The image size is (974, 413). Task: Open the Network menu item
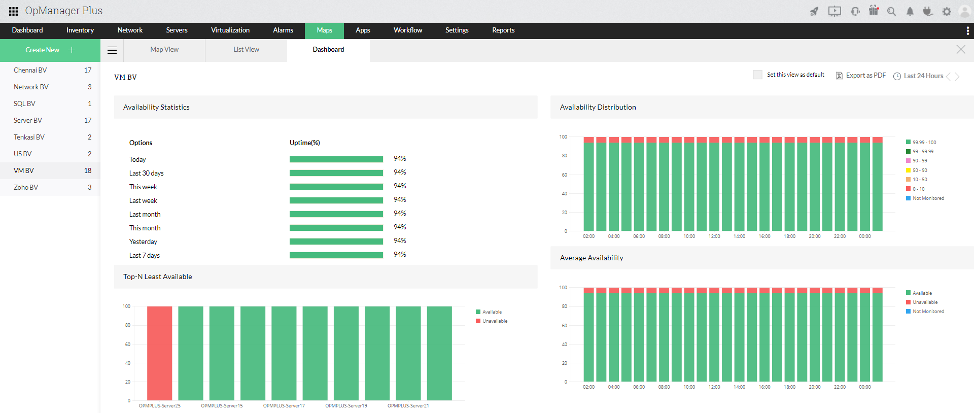click(130, 30)
